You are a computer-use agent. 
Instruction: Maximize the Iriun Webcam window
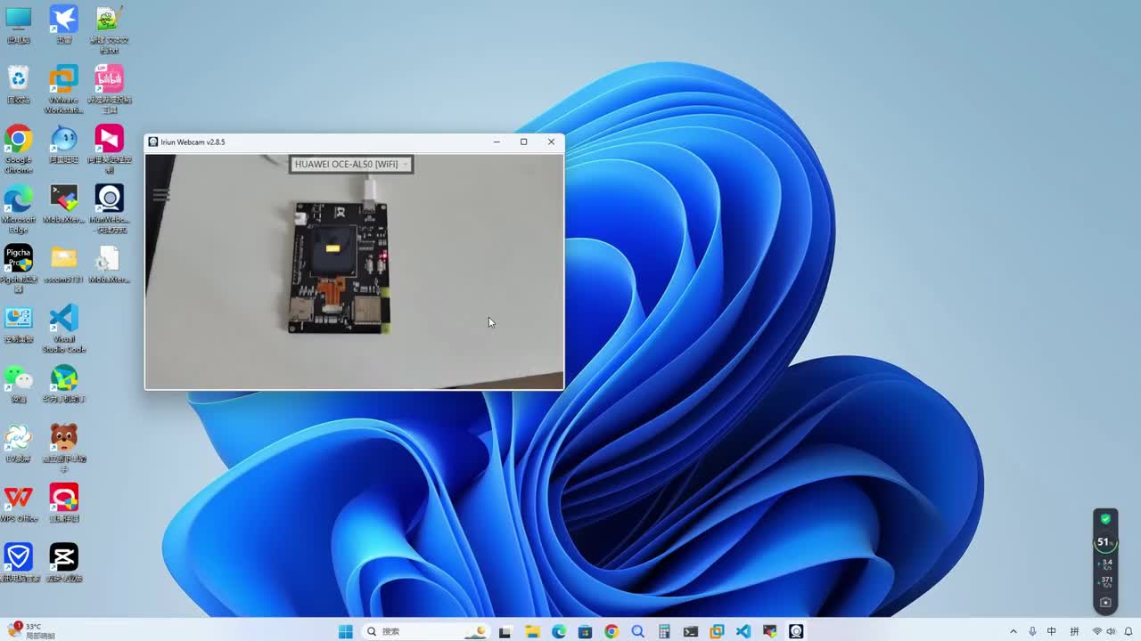pos(524,142)
